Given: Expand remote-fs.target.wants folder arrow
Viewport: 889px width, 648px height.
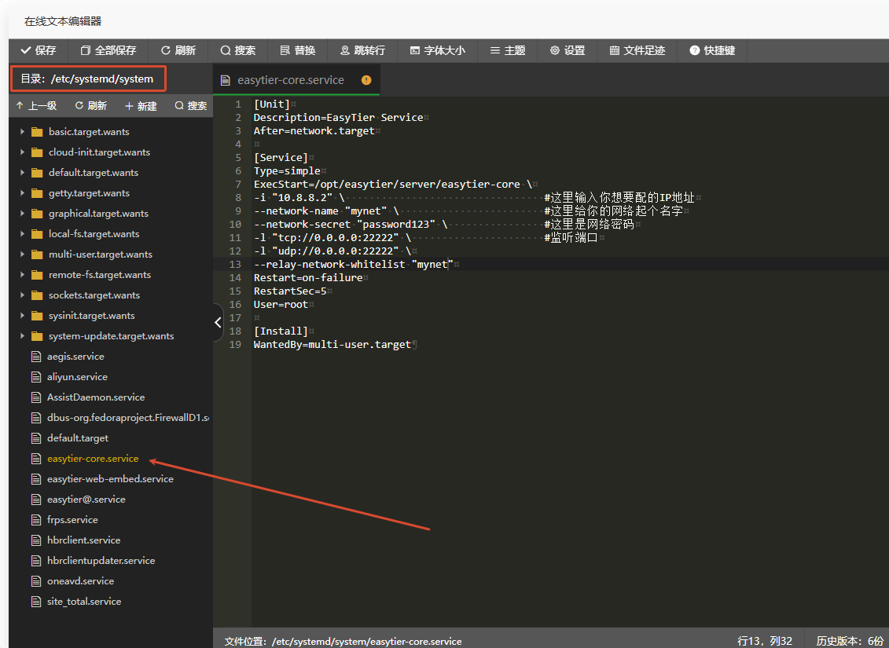Looking at the screenshot, I should click(22, 274).
